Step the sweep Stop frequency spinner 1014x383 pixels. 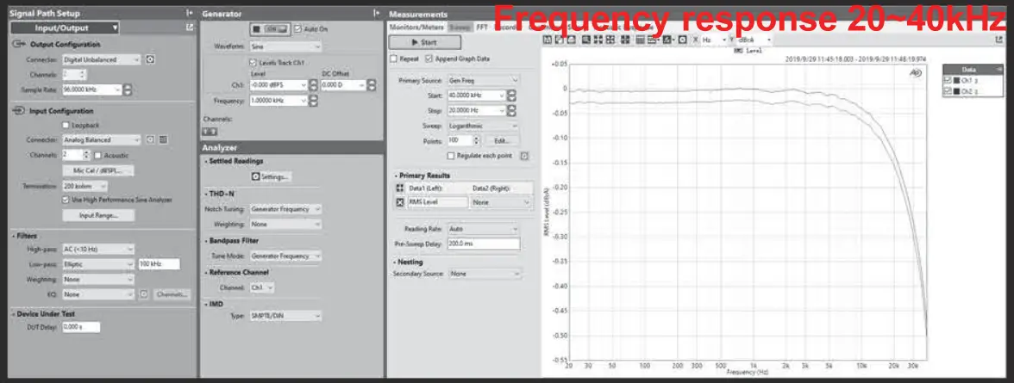(511, 111)
